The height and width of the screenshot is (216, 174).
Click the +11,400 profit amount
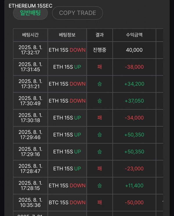[134, 185]
